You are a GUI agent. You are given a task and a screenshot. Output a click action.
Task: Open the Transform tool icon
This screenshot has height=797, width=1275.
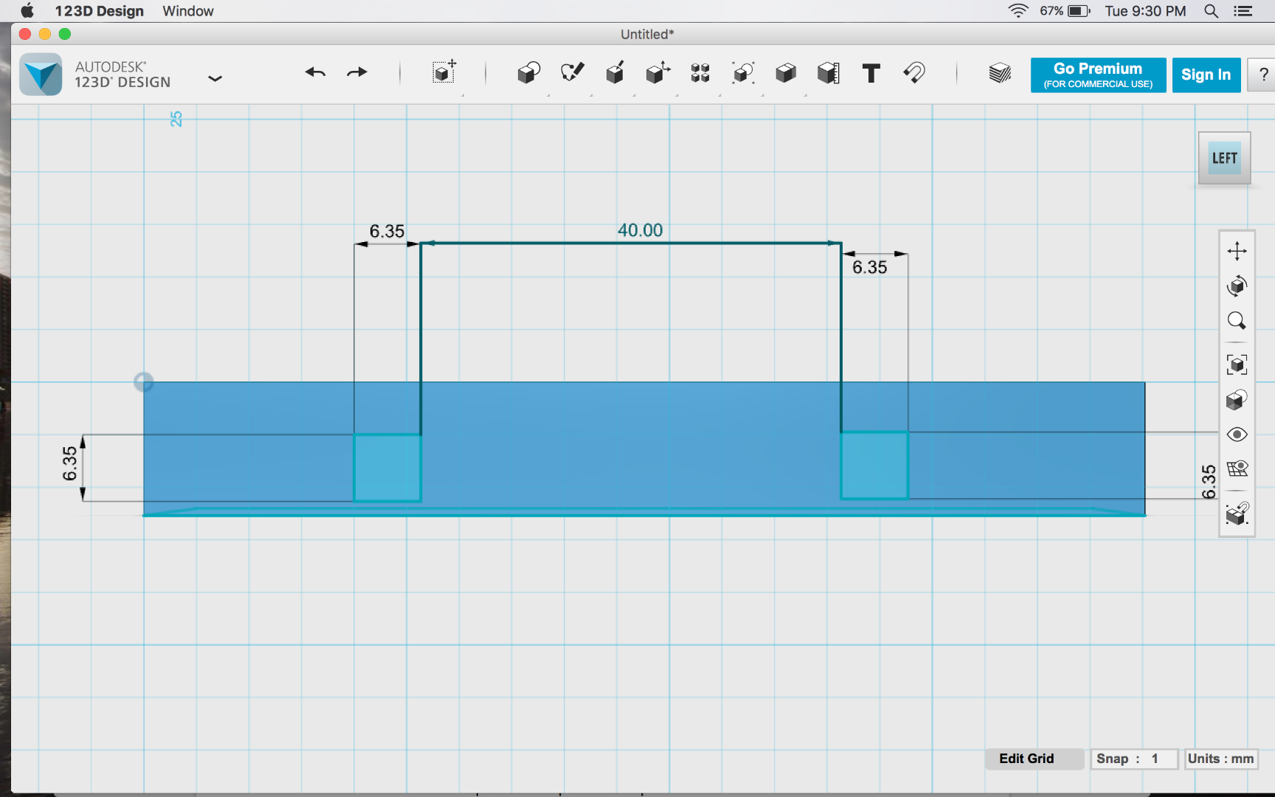443,72
